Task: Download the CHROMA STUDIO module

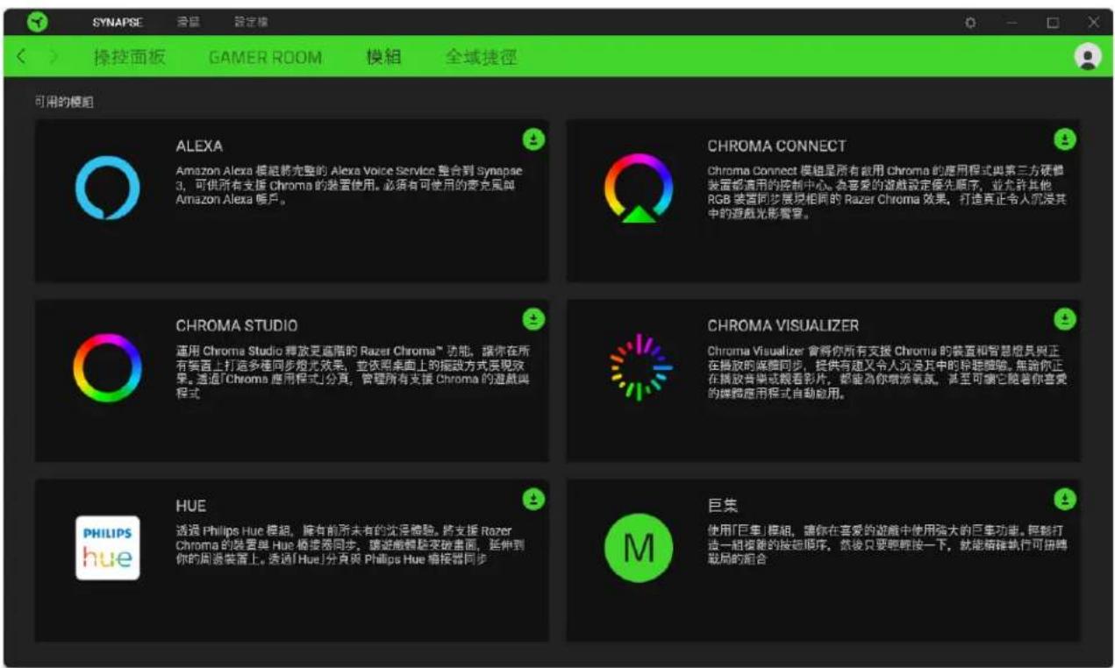Action: 533,319
